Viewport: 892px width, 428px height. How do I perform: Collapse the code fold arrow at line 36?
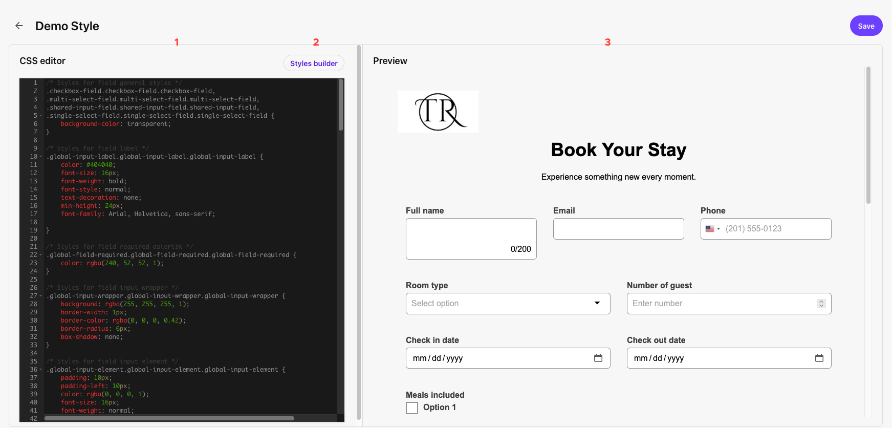tap(41, 370)
